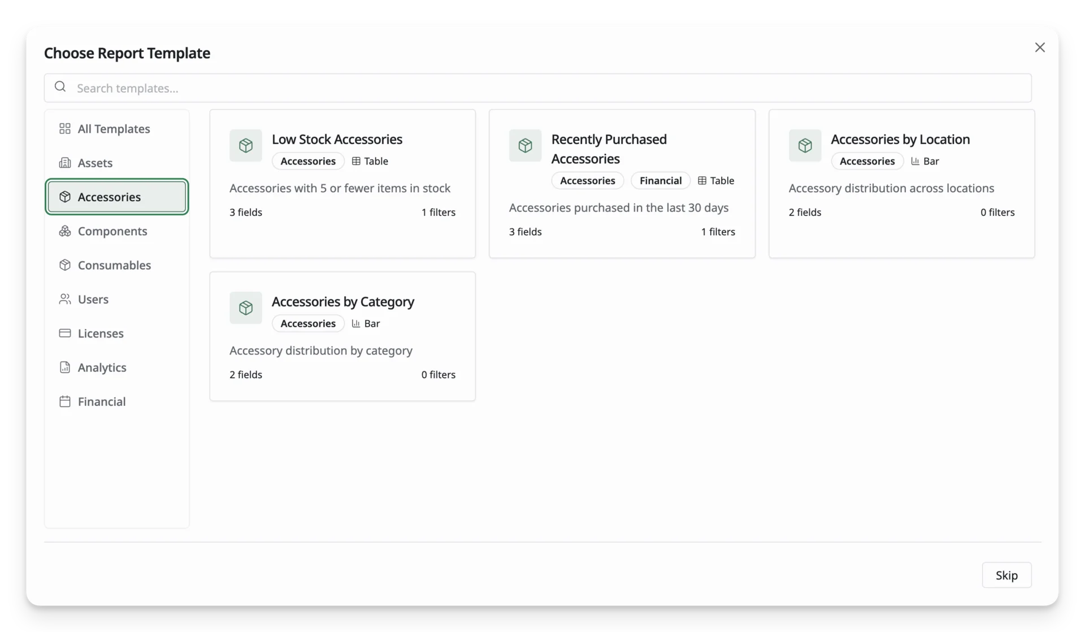Viewport: 1085px width, 632px height.
Task: Close the Choose Report Template dialog
Action: (1040, 47)
